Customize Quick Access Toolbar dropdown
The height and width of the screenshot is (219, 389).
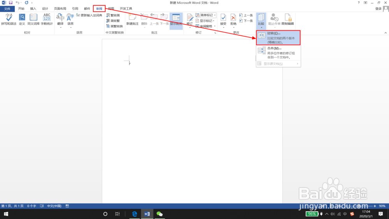[x=32, y=3]
